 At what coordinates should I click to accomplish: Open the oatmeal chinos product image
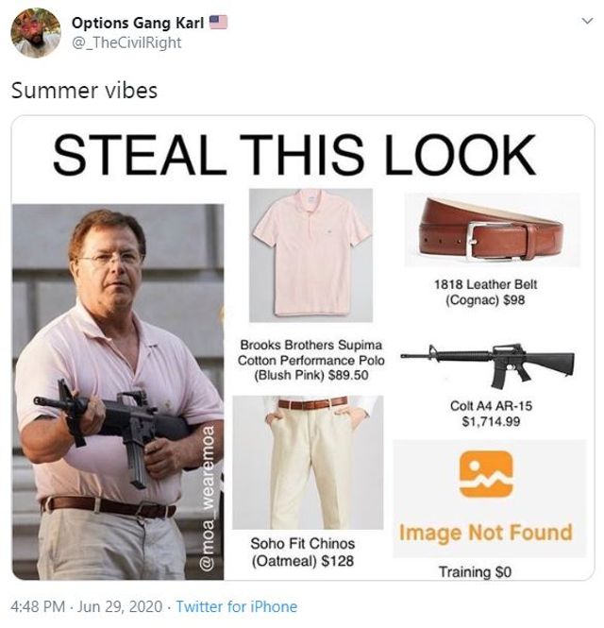(x=308, y=463)
